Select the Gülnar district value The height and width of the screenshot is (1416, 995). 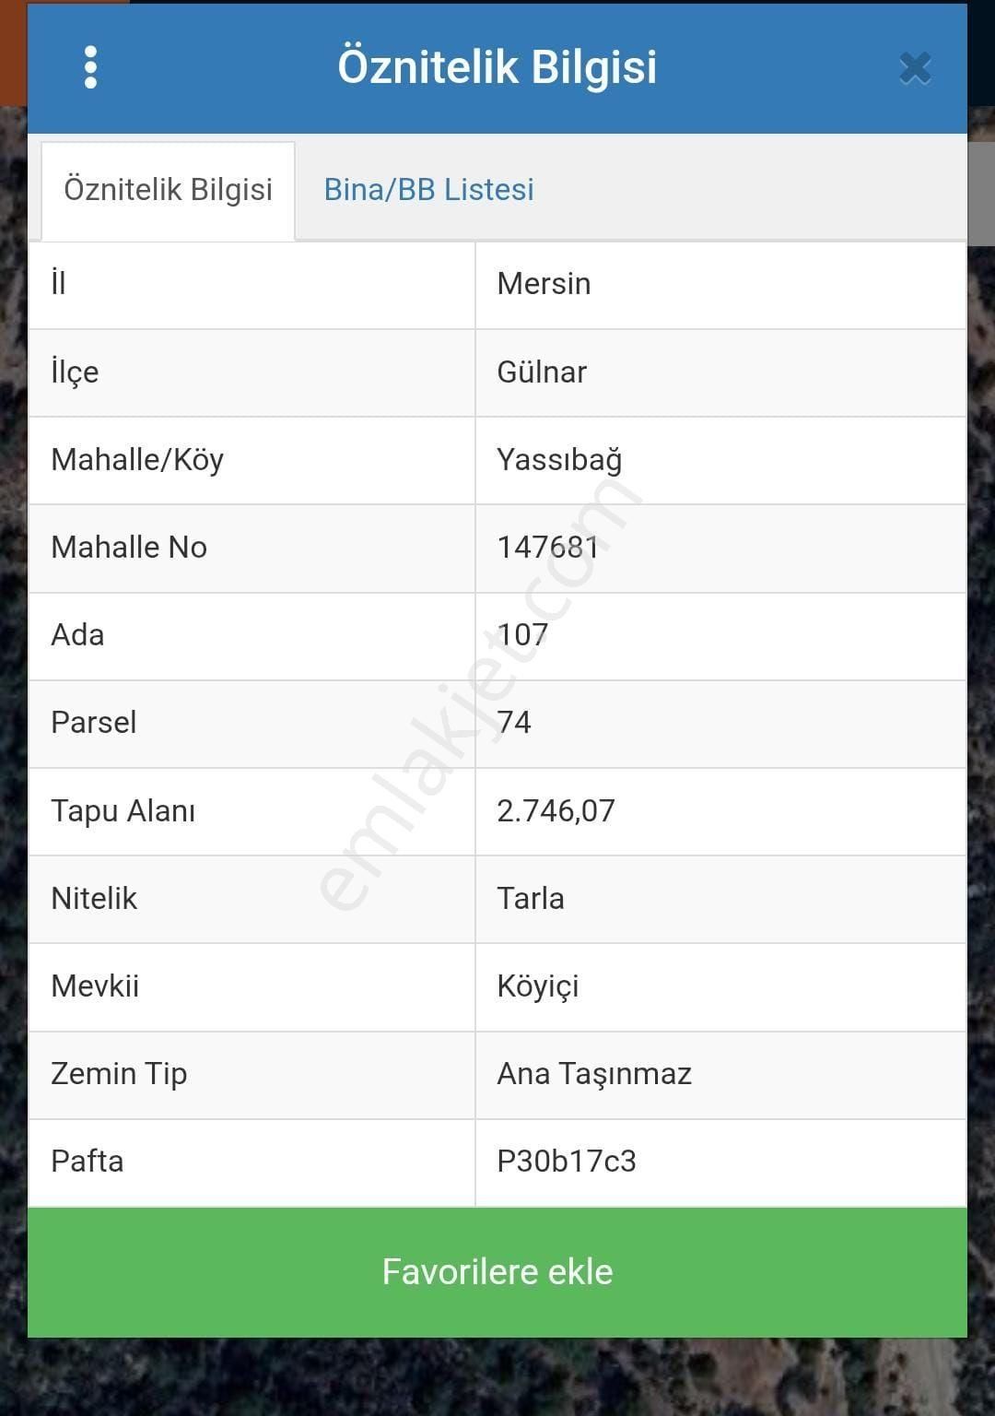pyautogui.click(x=542, y=372)
